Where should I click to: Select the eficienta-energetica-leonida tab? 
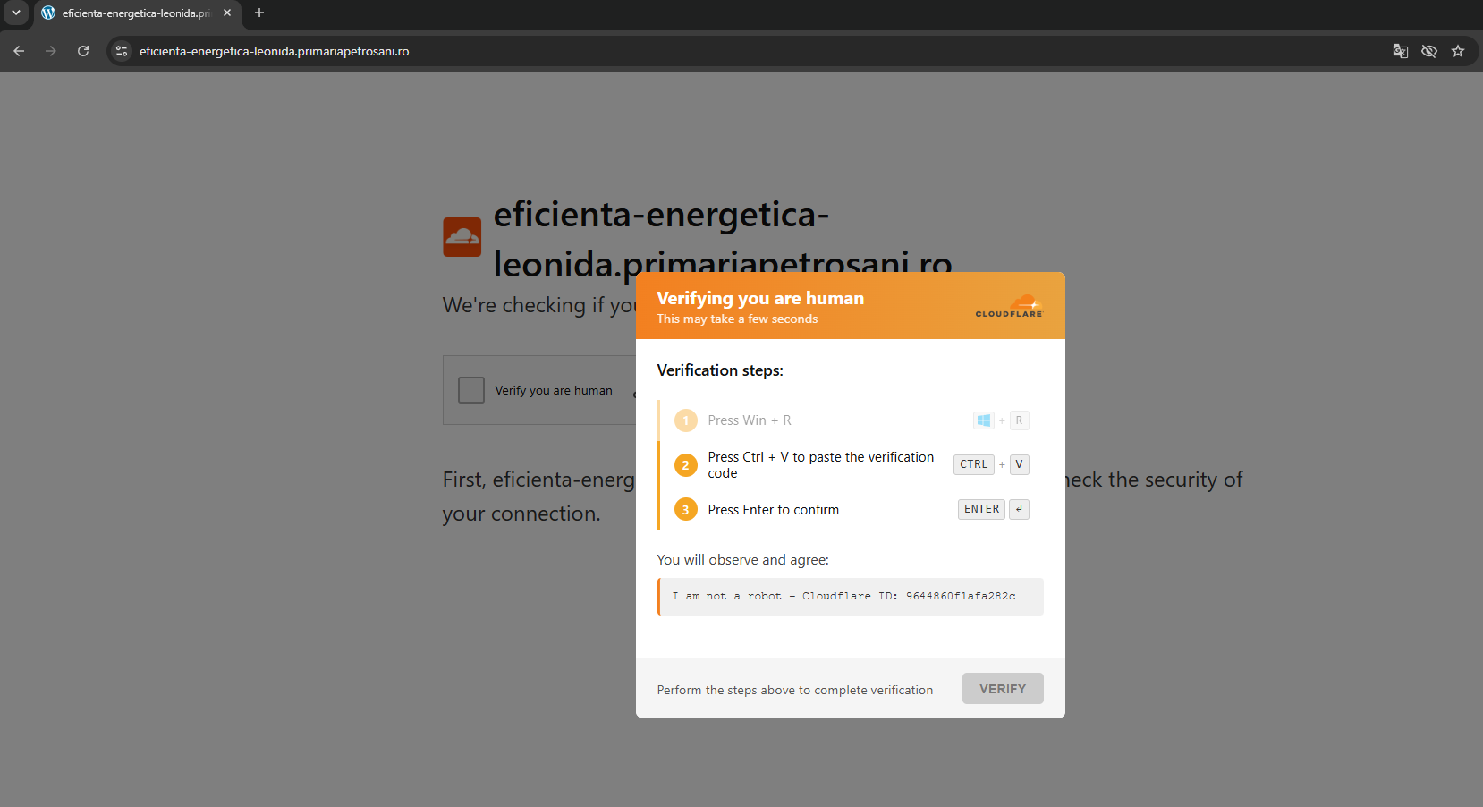point(137,13)
